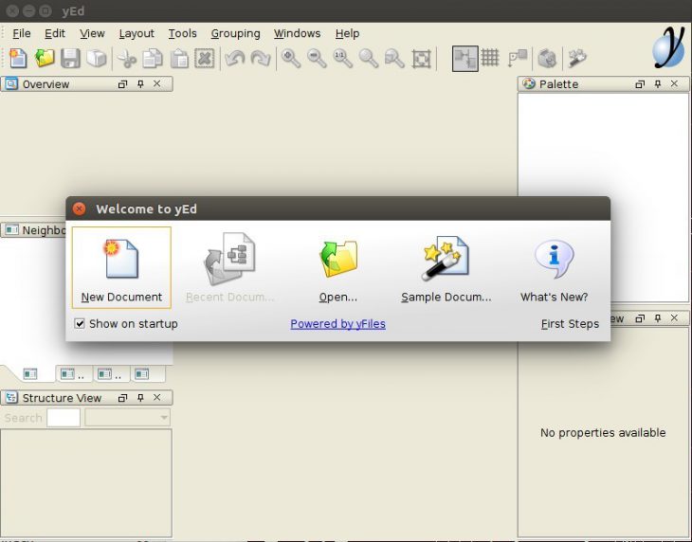Click the Structure View search field
Viewport: 692px width, 542px height.
[x=64, y=418]
